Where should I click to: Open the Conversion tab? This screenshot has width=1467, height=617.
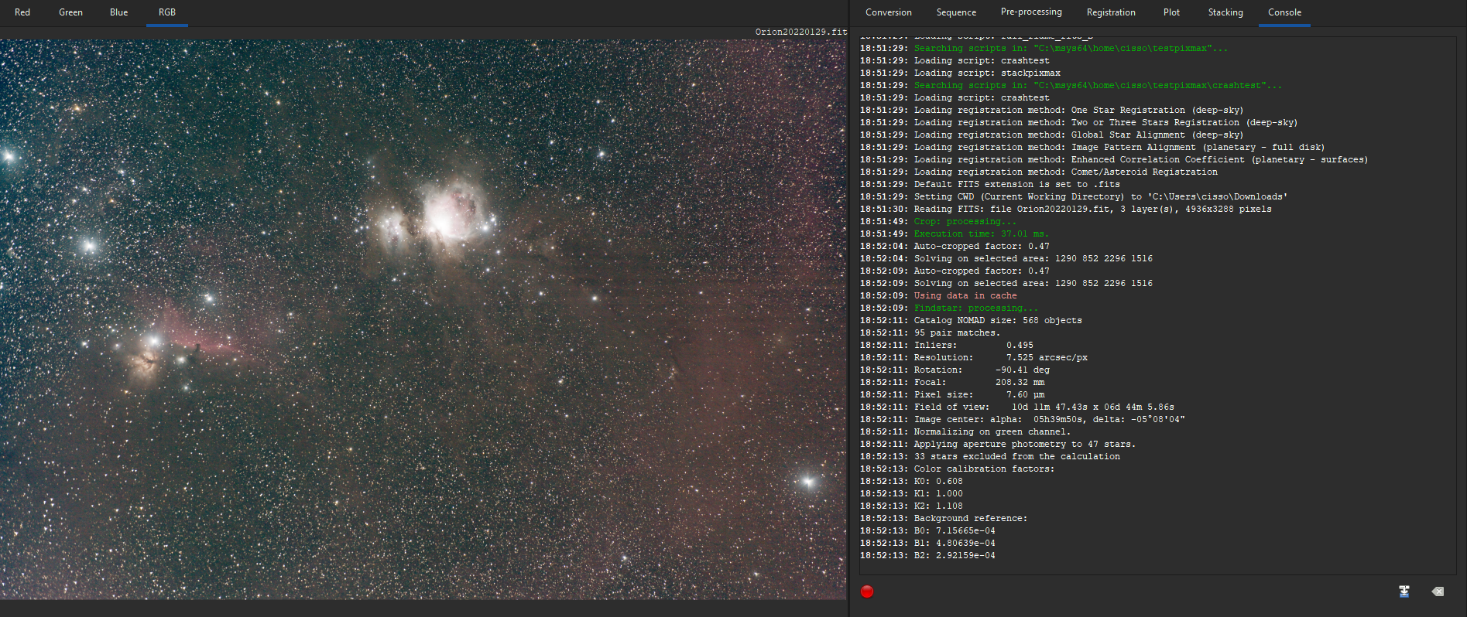pyautogui.click(x=889, y=12)
